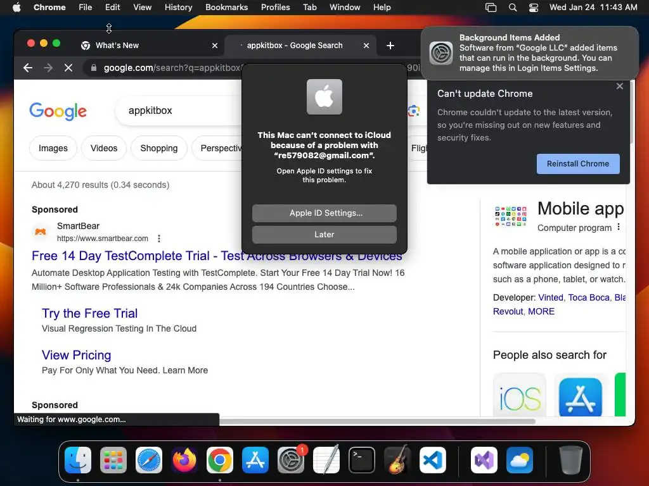
Task: Click the Apple menu icon
Action: tap(16, 7)
